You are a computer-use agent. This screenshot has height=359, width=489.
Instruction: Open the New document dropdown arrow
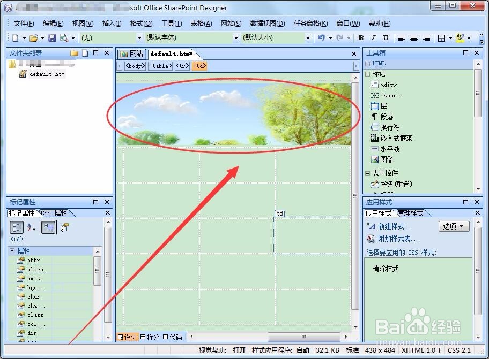pyautogui.click(x=24, y=39)
